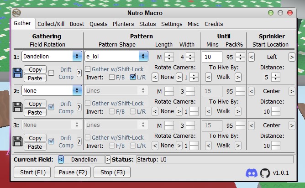
Task: Click the Drift Comp help button in row 1
Action: pos(79,73)
